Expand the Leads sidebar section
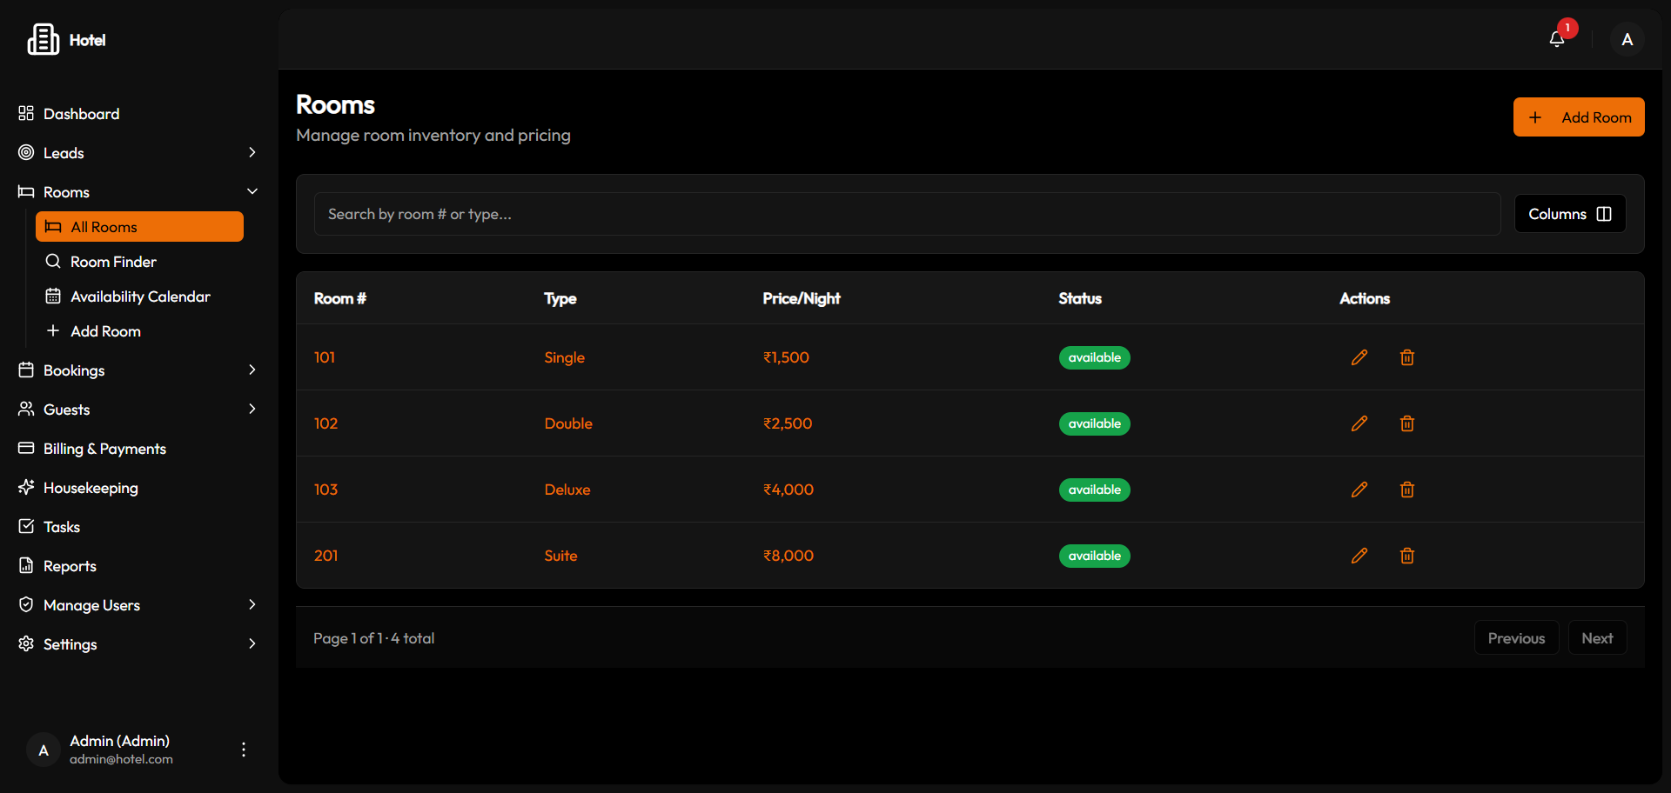This screenshot has width=1671, height=793. click(252, 153)
